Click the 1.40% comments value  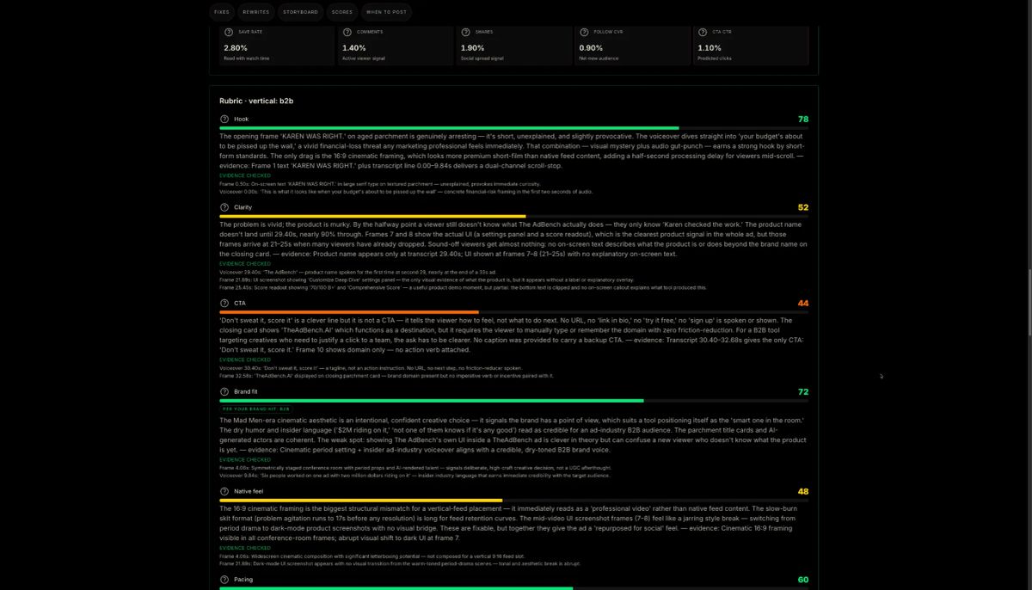click(353, 48)
